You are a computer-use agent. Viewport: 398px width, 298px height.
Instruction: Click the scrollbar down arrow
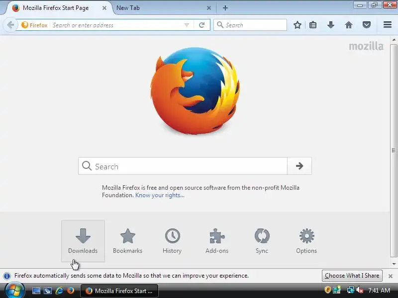(x=394, y=264)
